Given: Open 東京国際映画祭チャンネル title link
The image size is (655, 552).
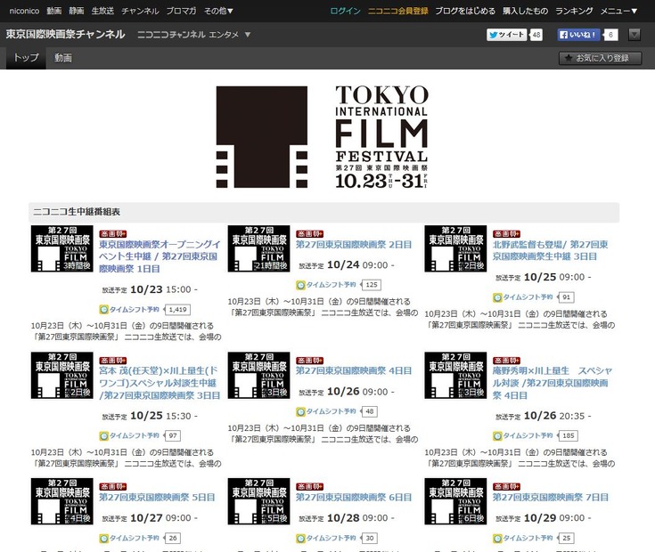Looking at the screenshot, I should [x=66, y=34].
